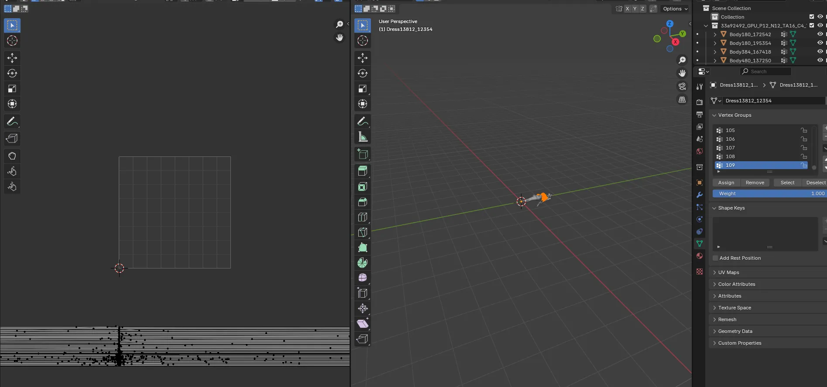This screenshot has width=827, height=387.
Task: Activate the Knife tool
Action: [x=363, y=232]
